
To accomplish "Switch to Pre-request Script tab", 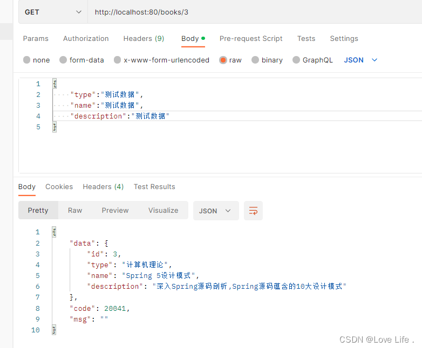I will [251, 39].
